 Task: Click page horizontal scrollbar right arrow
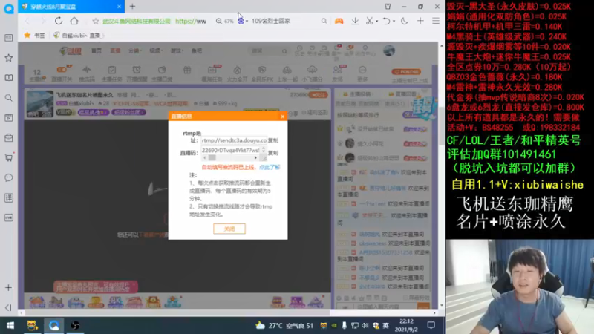click(x=434, y=312)
